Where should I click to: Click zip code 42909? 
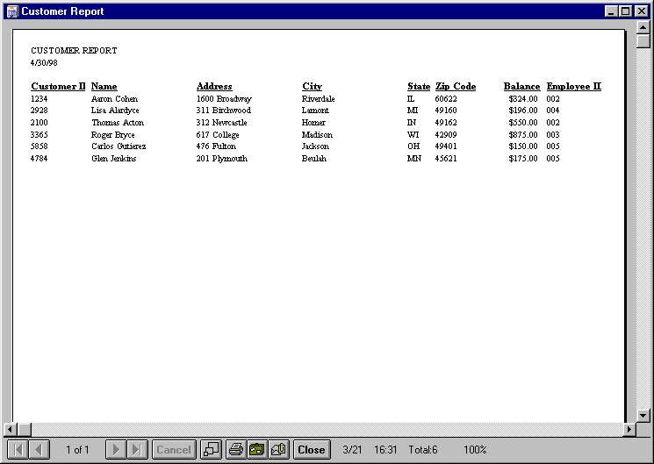446,135
